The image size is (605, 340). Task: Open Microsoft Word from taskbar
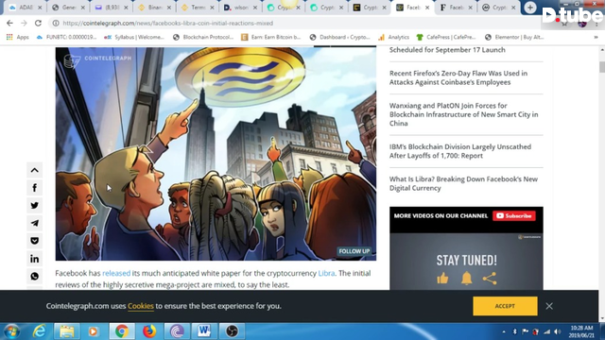click(x=204, y=331)
